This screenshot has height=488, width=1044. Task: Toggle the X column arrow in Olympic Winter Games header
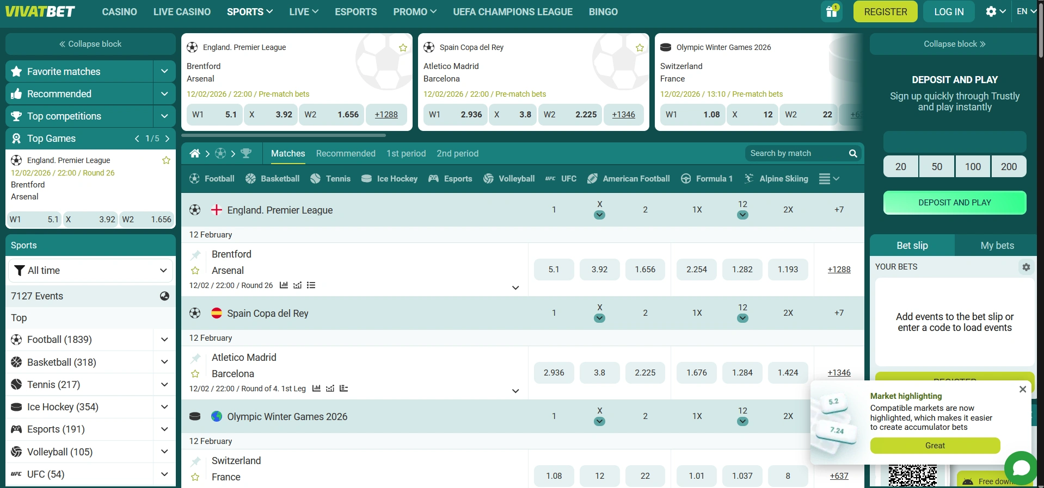pos(599,421)
